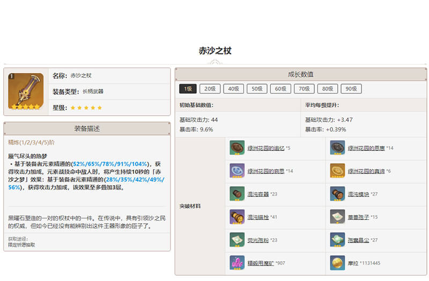Switch to the 40级 level tab
The height and width of the screenshot is (281, 429).
pos(233,89)
